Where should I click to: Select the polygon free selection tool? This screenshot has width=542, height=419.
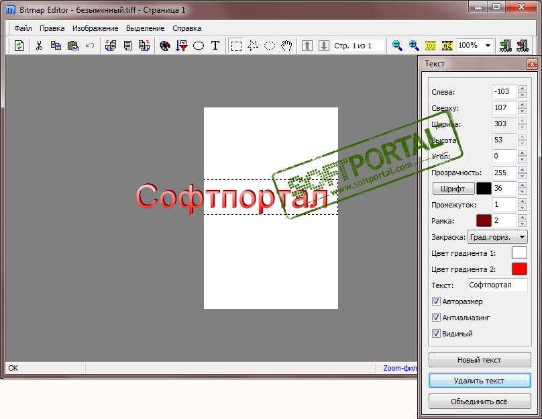pyautogui.click(x=253, y=46)
